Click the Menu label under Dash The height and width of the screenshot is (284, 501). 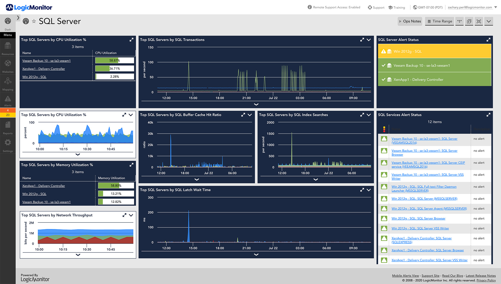(x=8, y=35)
